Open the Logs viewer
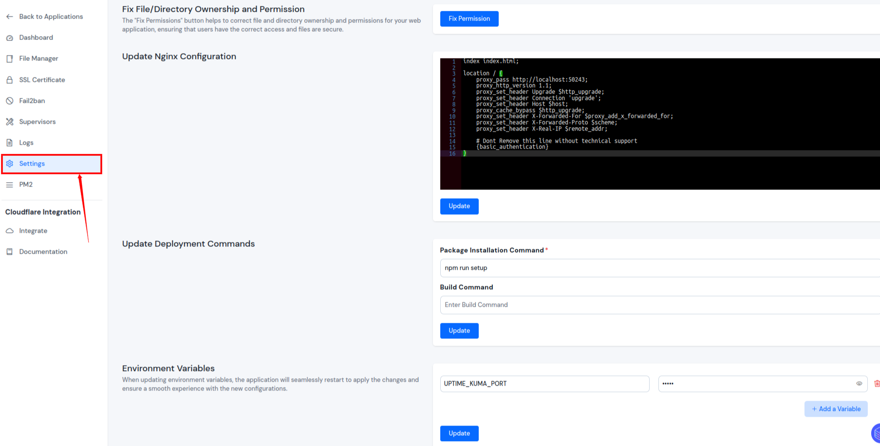Viewport: 880px width, 446px height. click(x=26, y=142)
